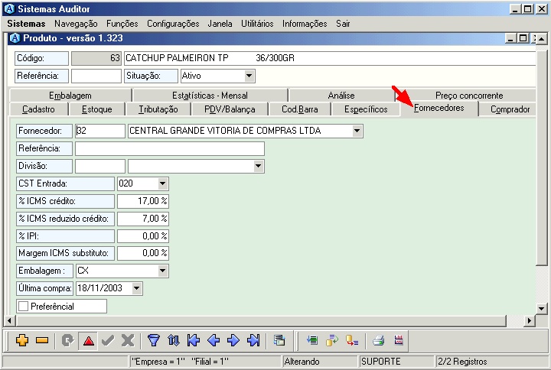Click the Produto window title icon
This screenshot has width=551, height=370.
[15, 38]
